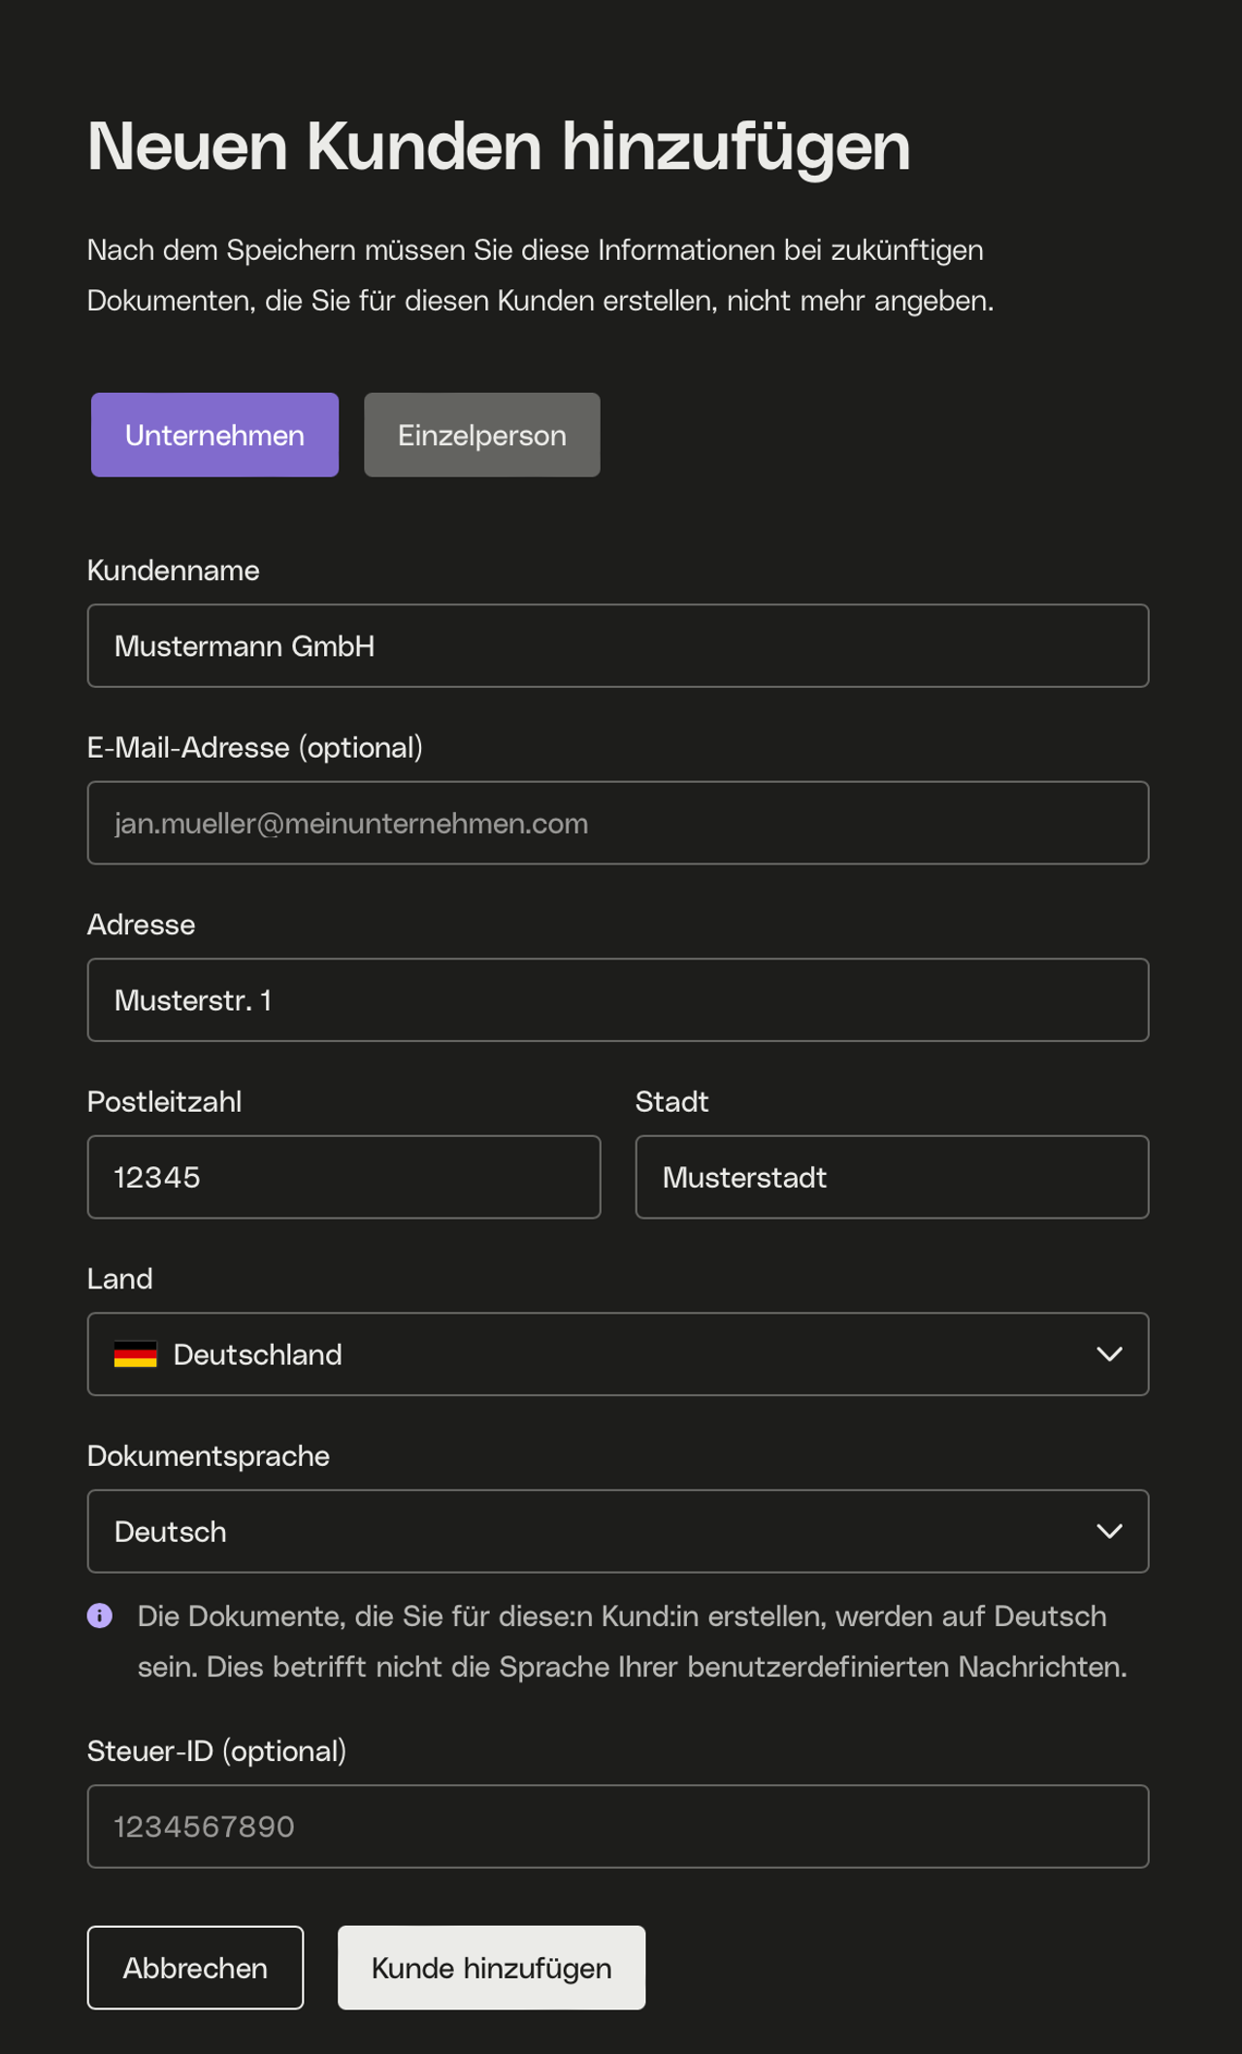Screen dimensions: 1242x2054
Task: Click the Steuer-ID optional input field
Action: pos(618,1826)
